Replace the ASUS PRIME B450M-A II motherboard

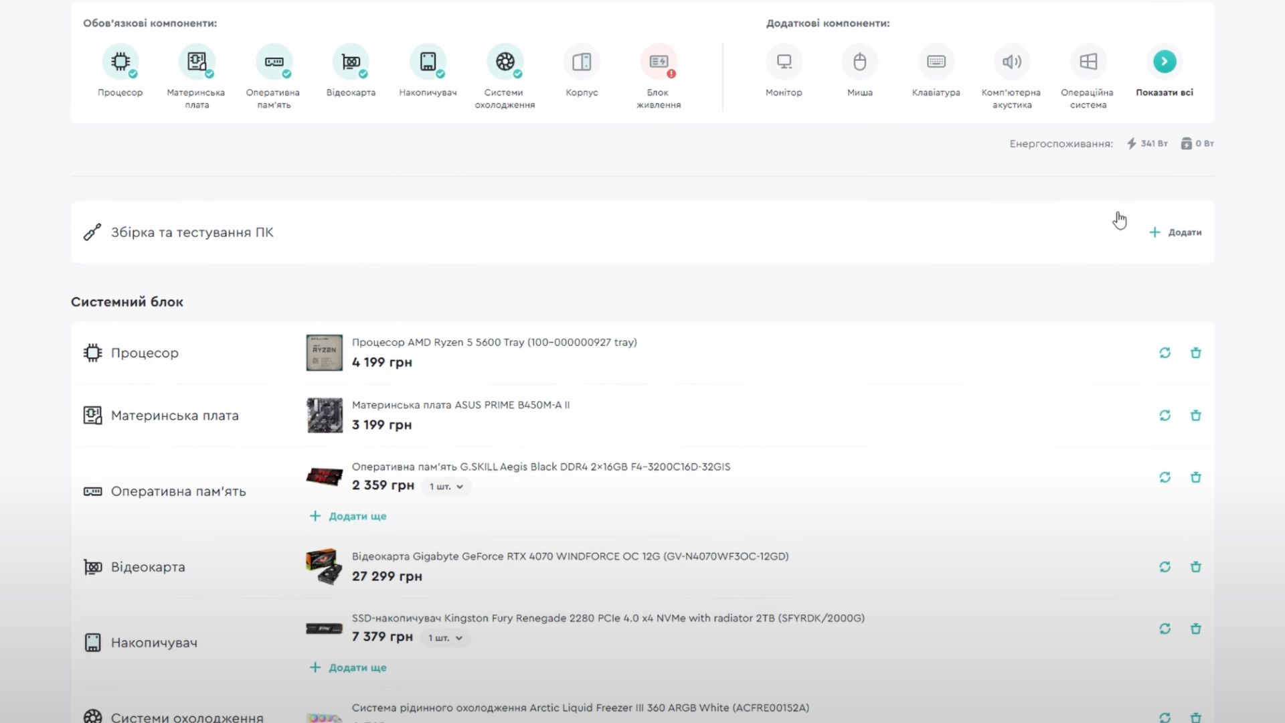1165,416
